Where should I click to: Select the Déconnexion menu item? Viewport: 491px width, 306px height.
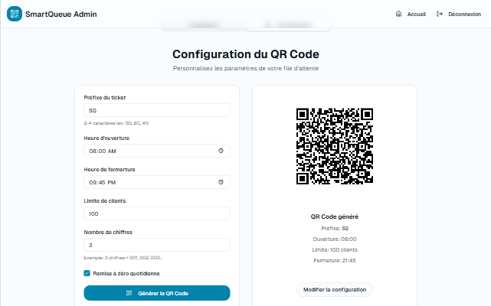(465, 14)
